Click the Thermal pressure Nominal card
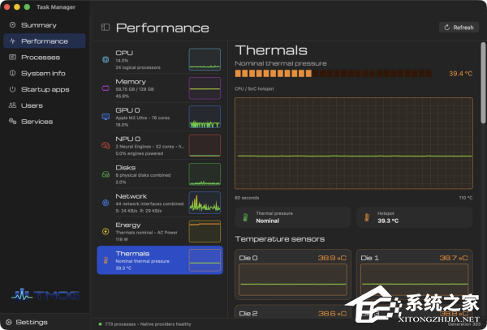This screenshot has width=487, height=330. click(x=293, y=217)
